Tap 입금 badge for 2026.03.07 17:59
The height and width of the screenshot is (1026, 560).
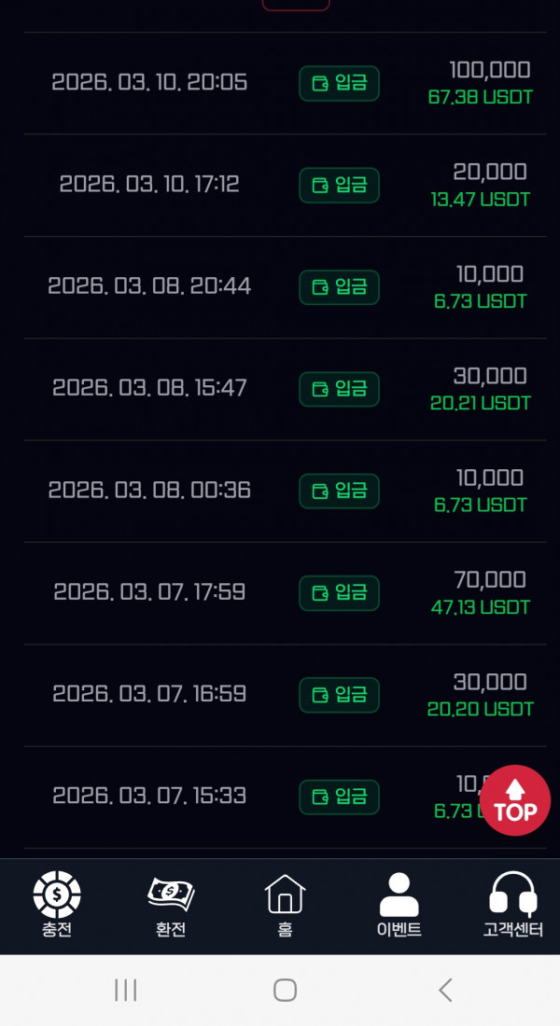point(339,592)
